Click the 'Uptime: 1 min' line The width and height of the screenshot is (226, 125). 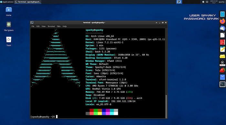pos(94,46)
